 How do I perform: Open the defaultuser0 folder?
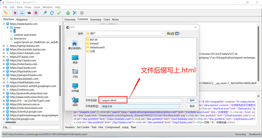tap(95, 47)
